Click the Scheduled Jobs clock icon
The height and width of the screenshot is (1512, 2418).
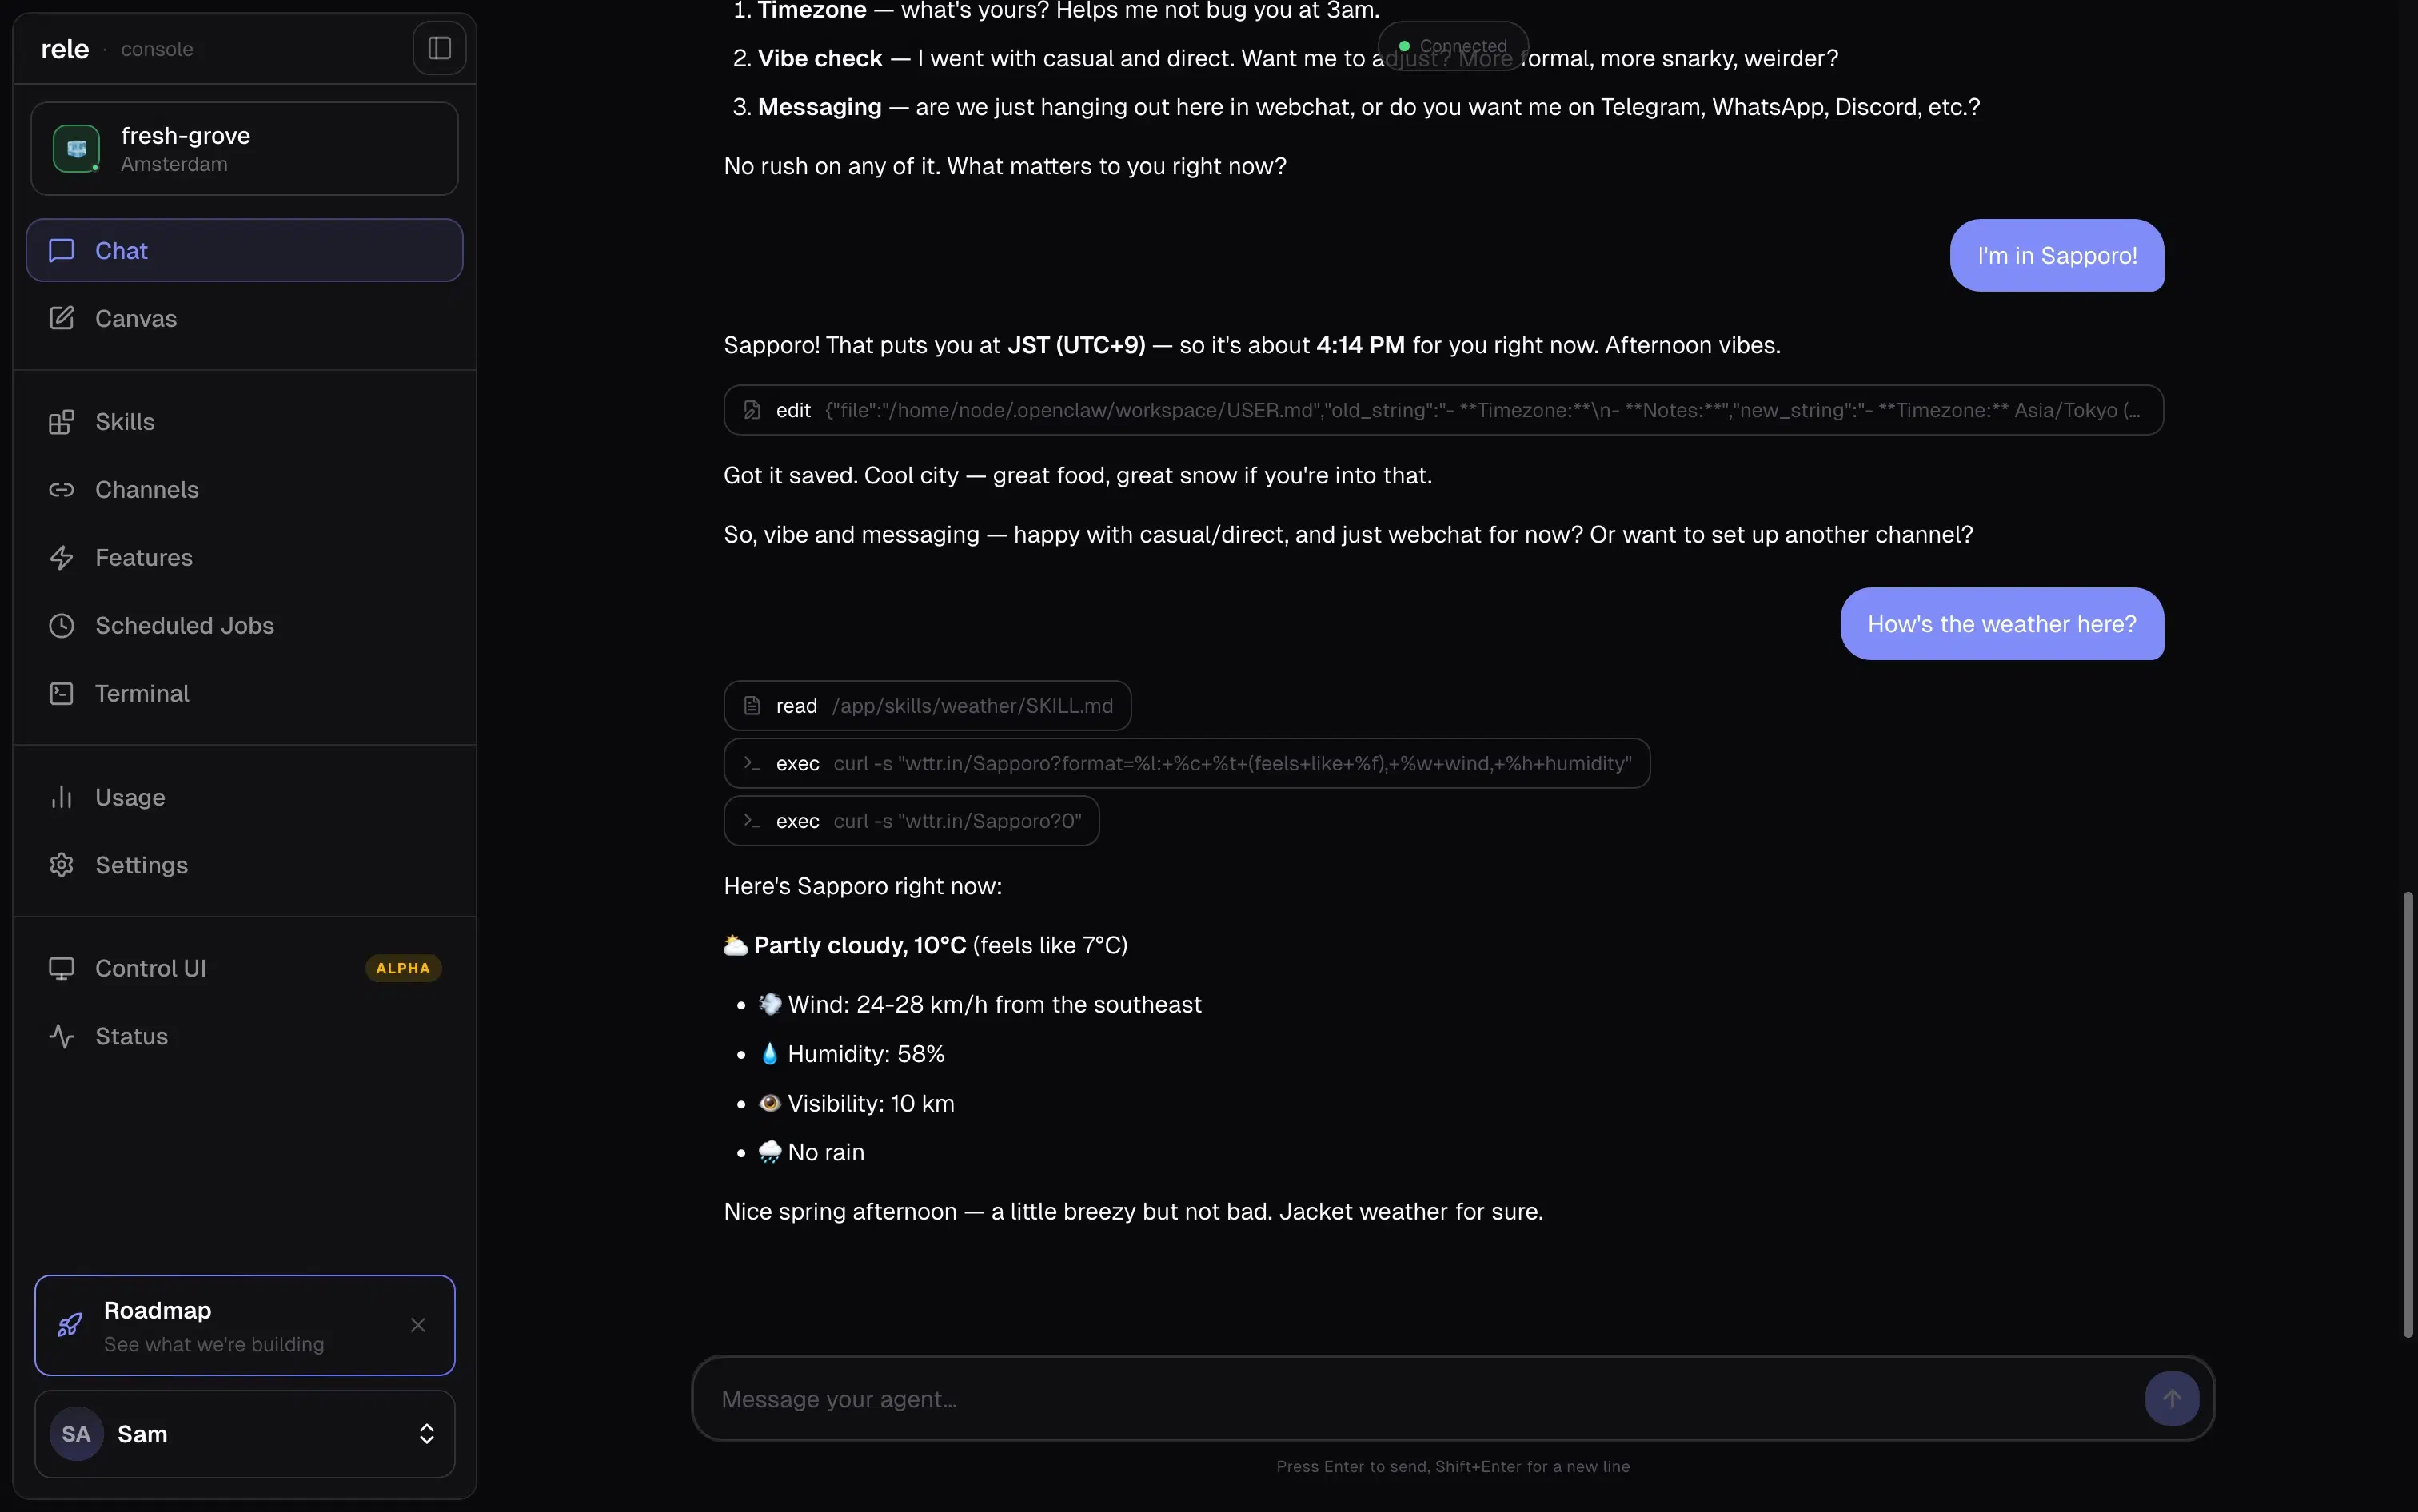coord(62,626)
